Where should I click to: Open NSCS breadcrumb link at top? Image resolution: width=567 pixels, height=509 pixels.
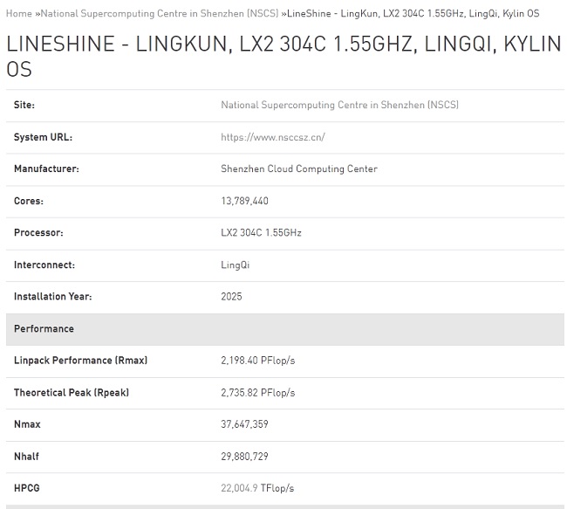click(160, 14)
